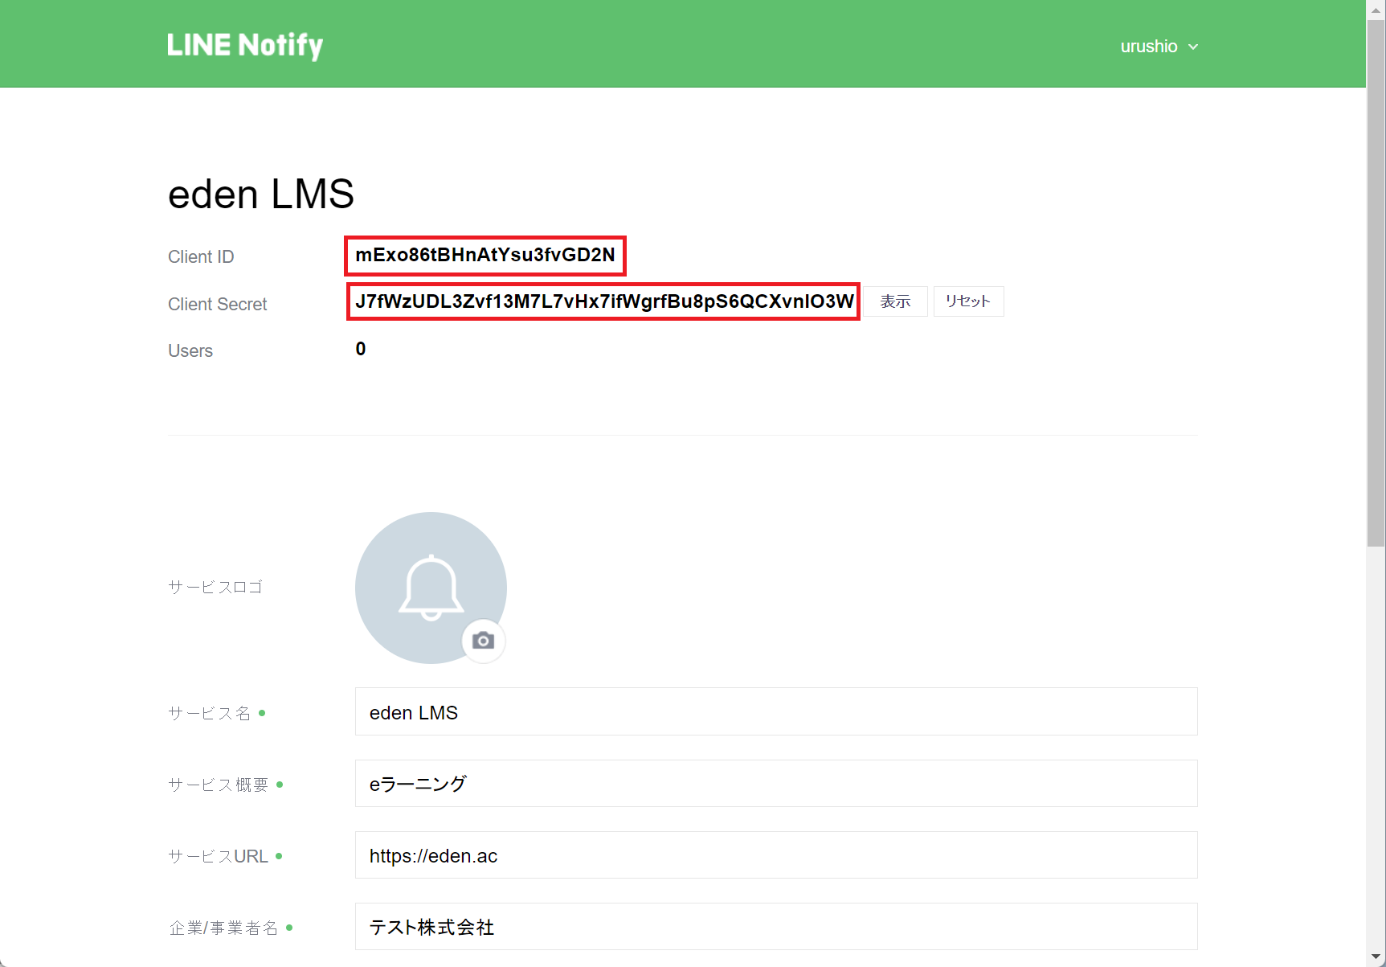Image resolution: width=1386 pixels, height=967 pixels.
Task: Click the サービス概要 input field
Action: pyautogui.click(x=776, y=784)
